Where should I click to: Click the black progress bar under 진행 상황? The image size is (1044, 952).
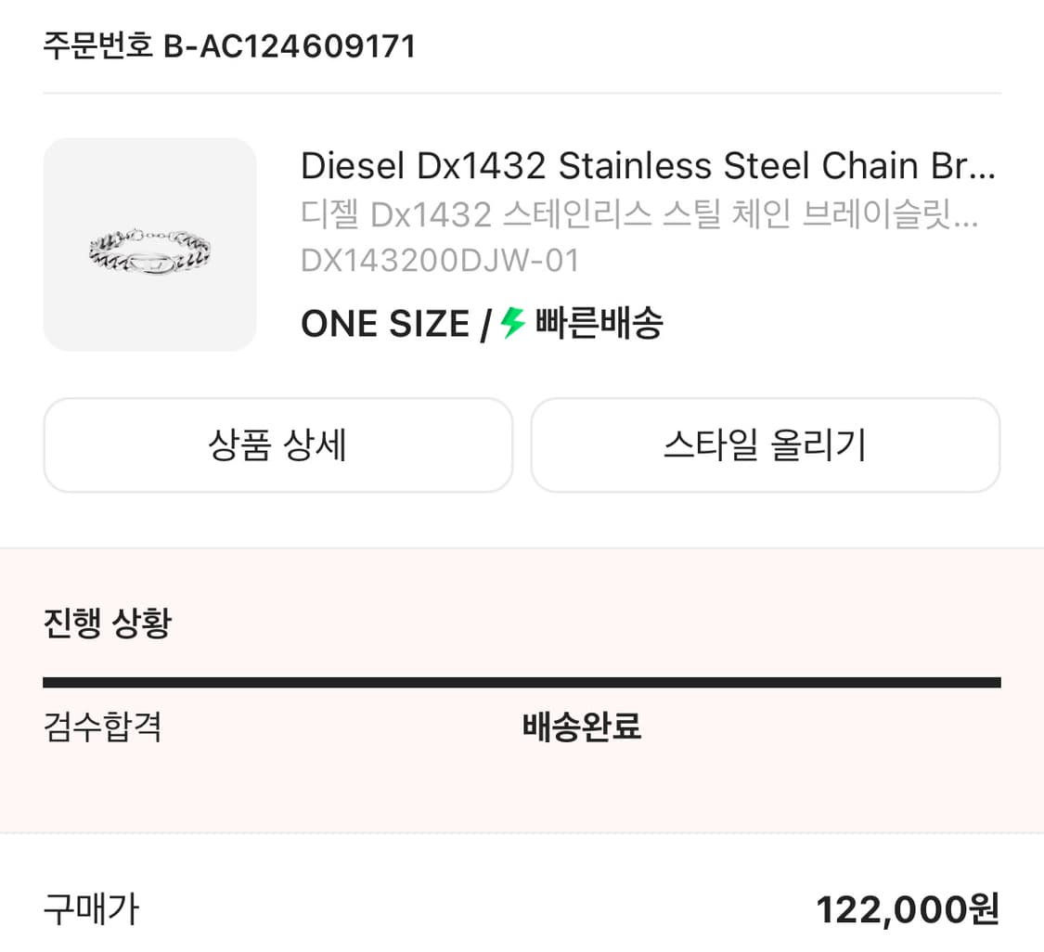(522, 681)
